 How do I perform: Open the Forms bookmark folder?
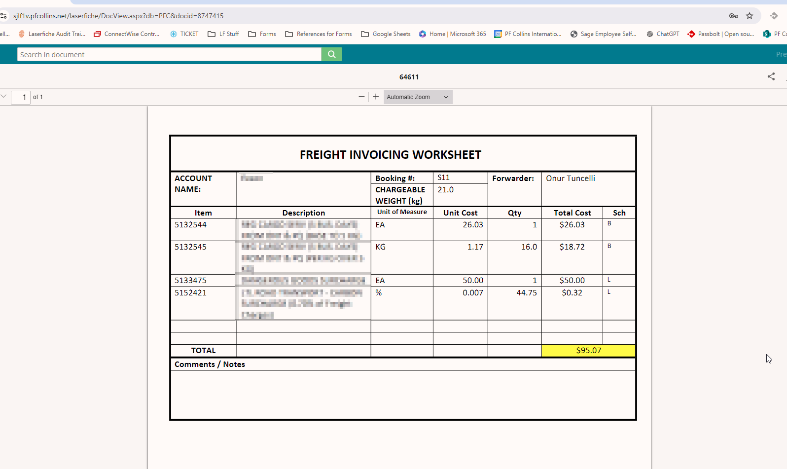(262, 34)
